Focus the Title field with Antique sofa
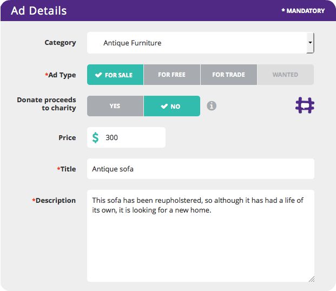Image resolution: width=336 pixels, height=291 pixels. coord(200,169)
